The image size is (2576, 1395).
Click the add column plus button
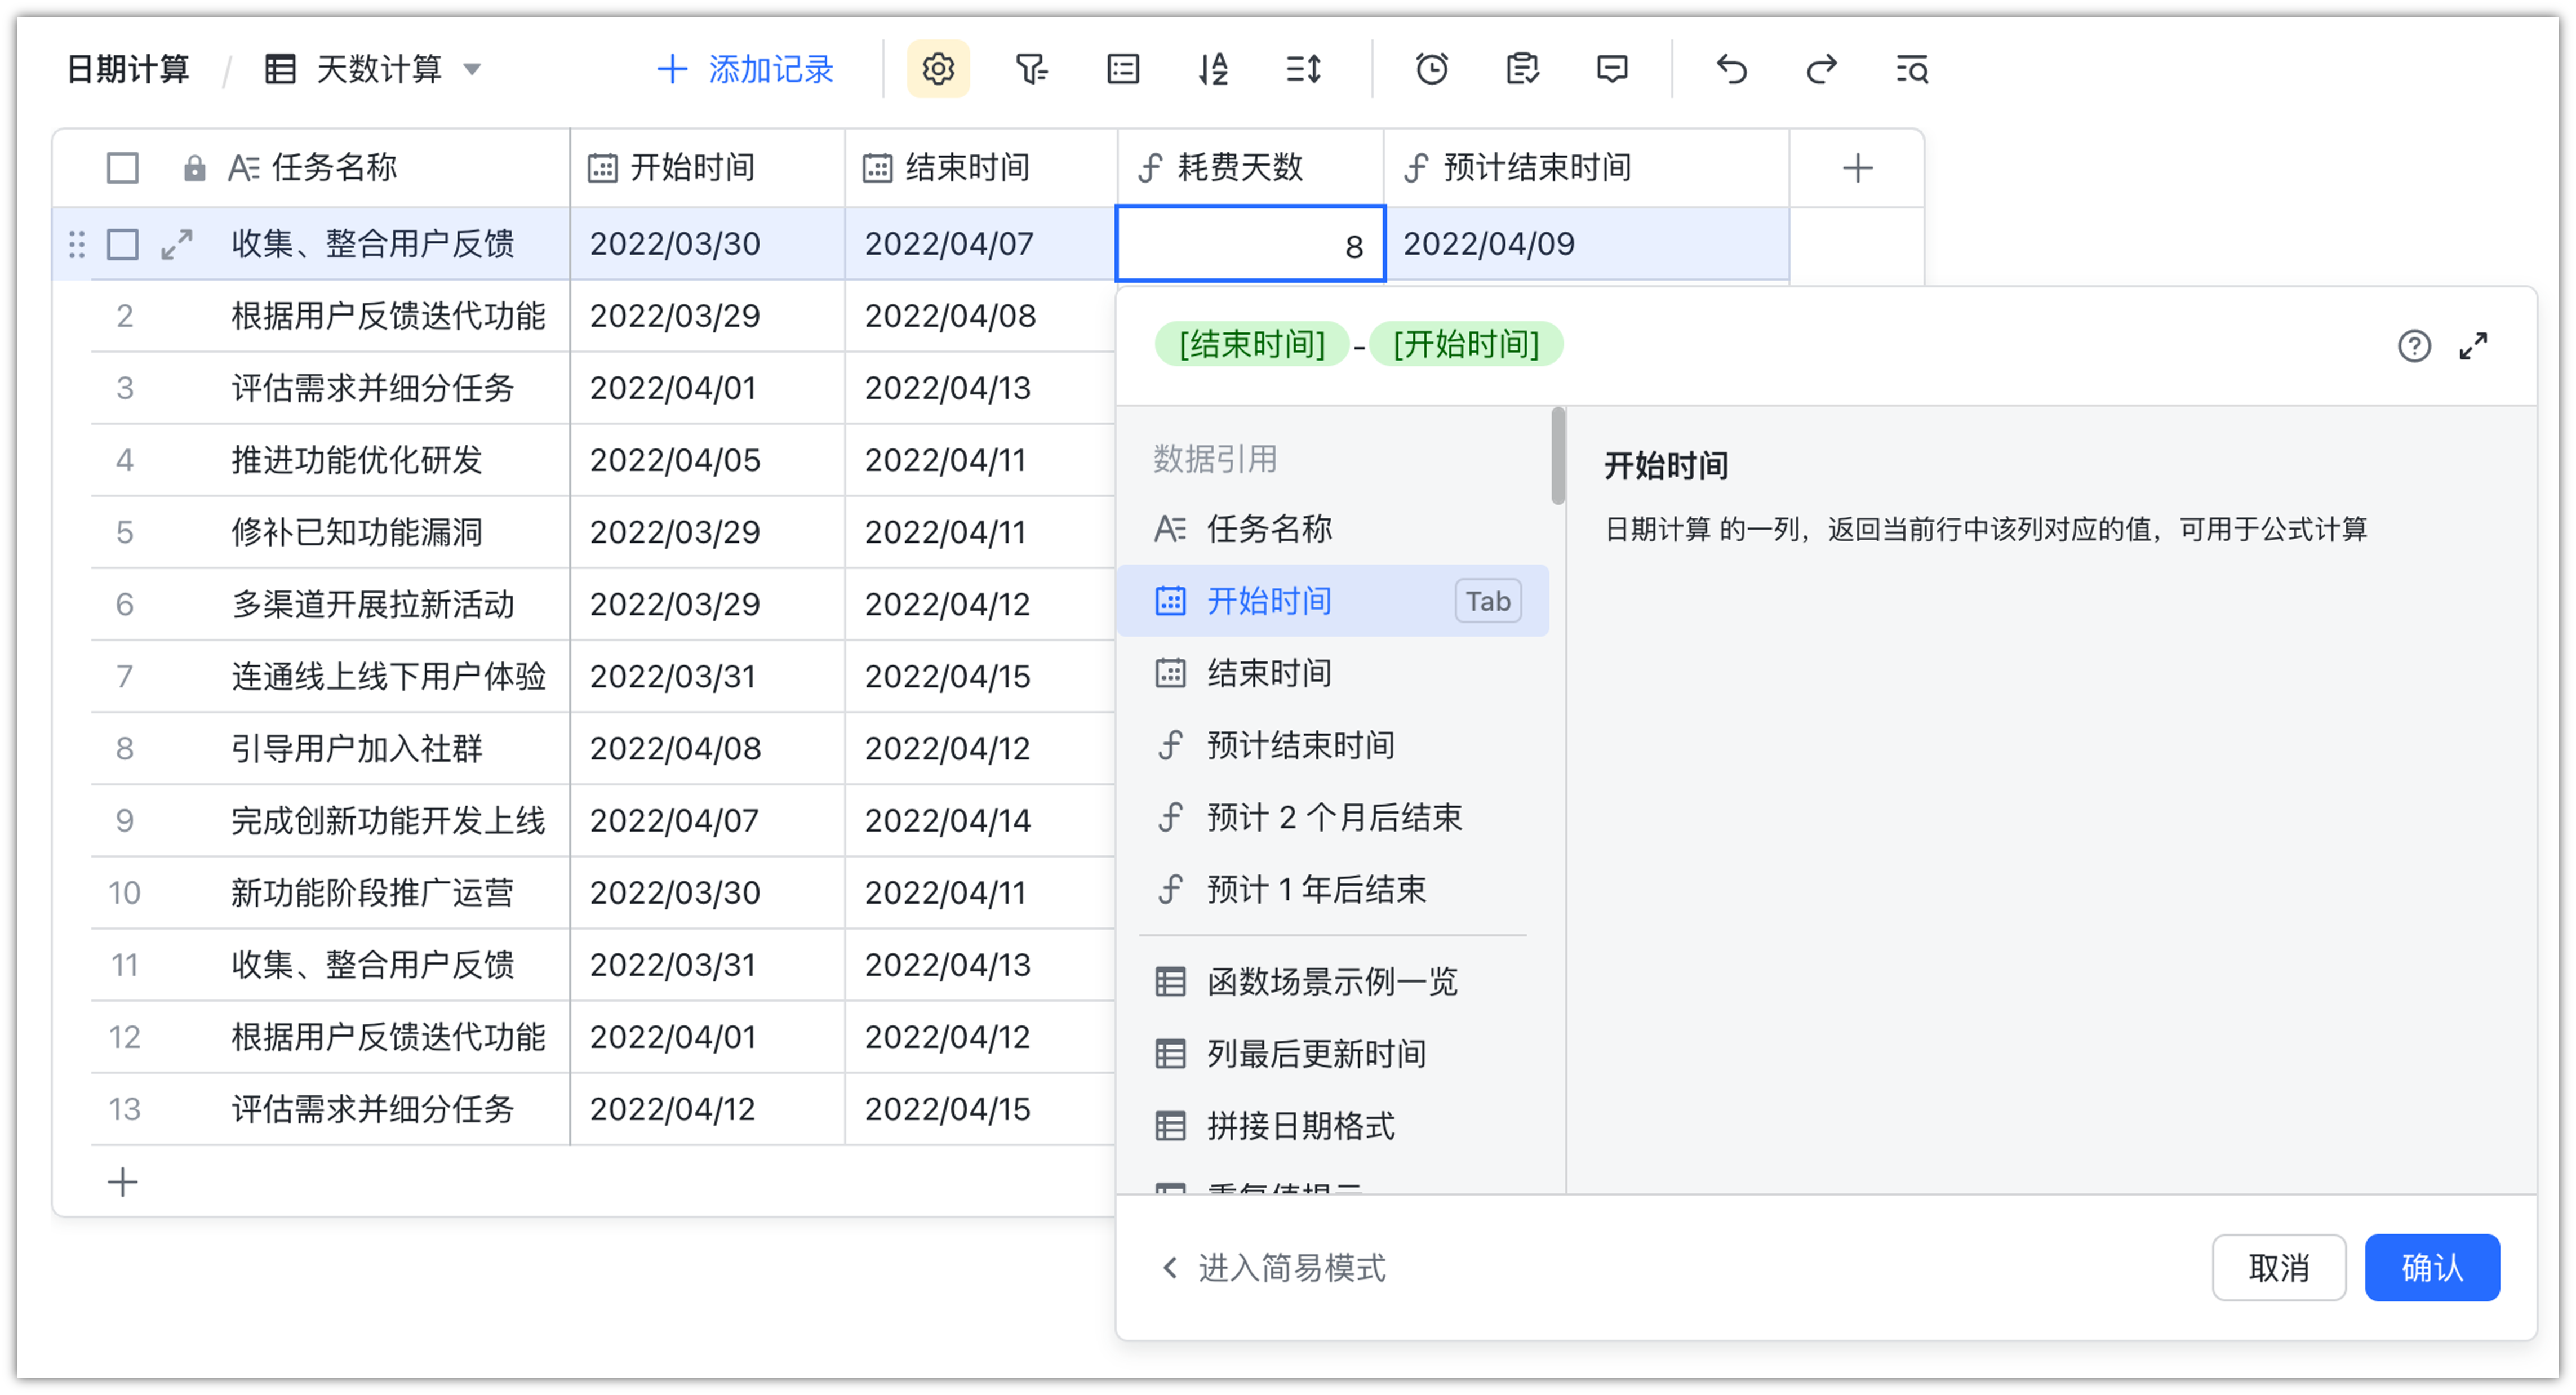click(1857, 168)
